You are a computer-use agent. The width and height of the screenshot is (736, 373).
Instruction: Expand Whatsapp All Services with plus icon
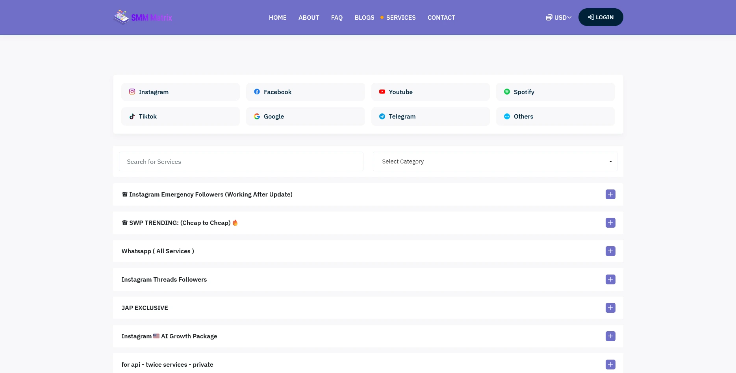click(x=610, y=251)
